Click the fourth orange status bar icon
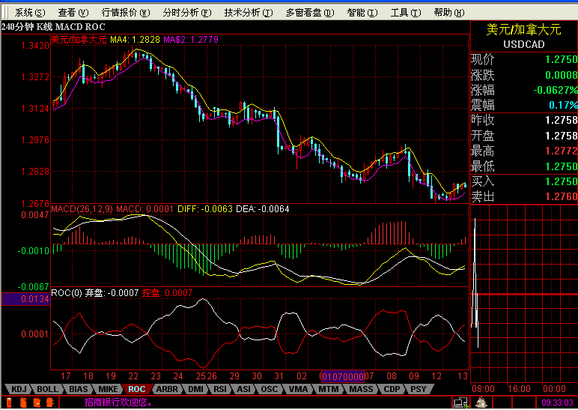 (x=50, y=403)
